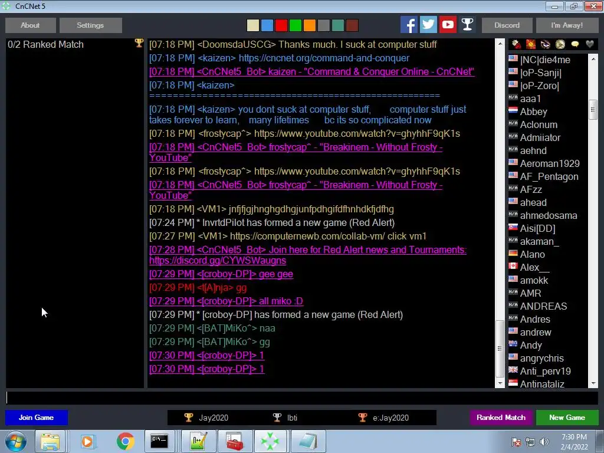Screen dimensions: 604x453
Task: Click player list scrollbar down arrow
Action: click(x=593, y=383)
